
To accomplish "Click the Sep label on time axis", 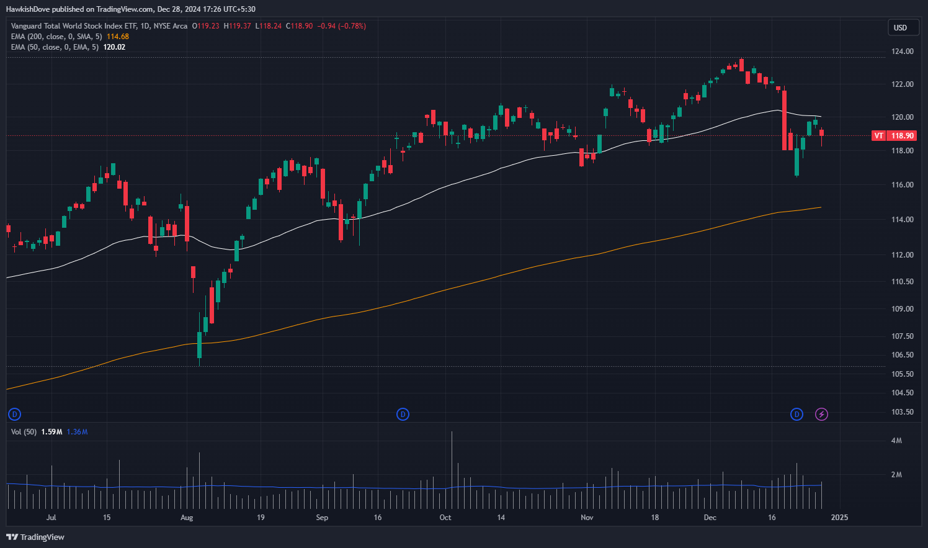I will (322, 517).
